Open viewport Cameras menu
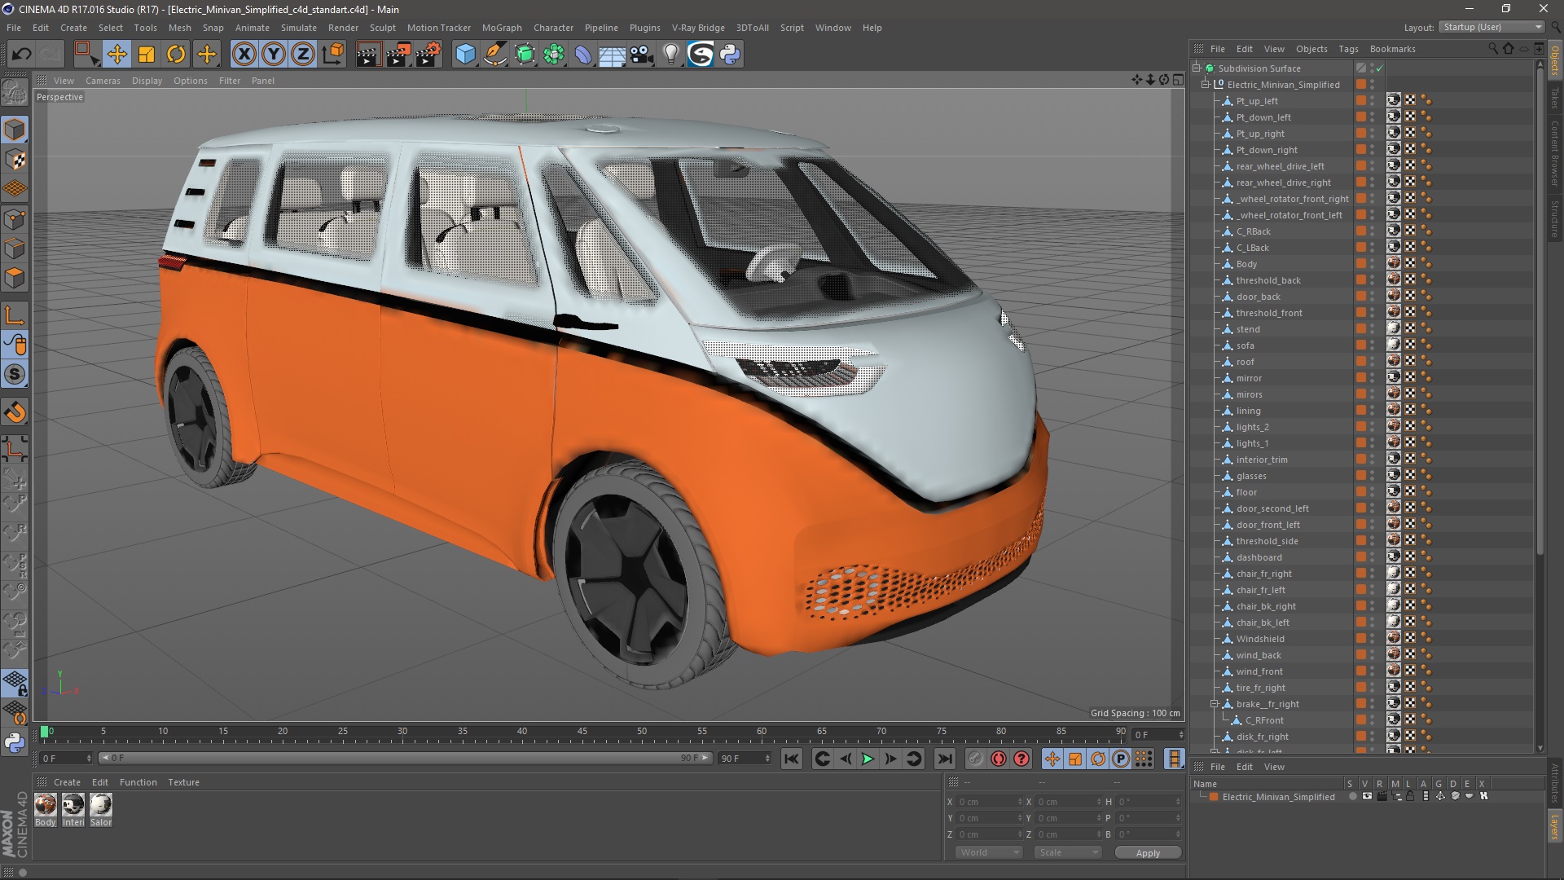1564x880 pixels. pos(103,81)
